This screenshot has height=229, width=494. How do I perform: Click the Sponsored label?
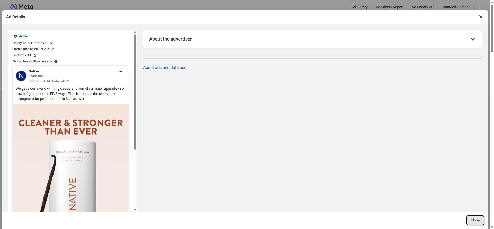click(36, 76)
